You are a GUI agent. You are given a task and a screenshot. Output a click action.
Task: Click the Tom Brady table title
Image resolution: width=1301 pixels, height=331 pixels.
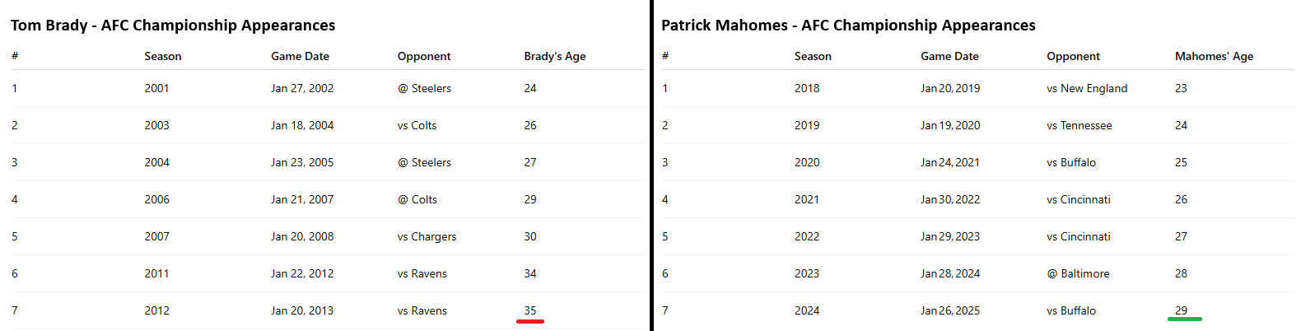173,26
